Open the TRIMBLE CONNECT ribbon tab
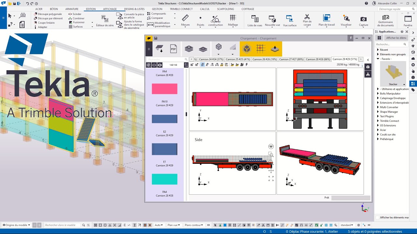 pos(181,9)
